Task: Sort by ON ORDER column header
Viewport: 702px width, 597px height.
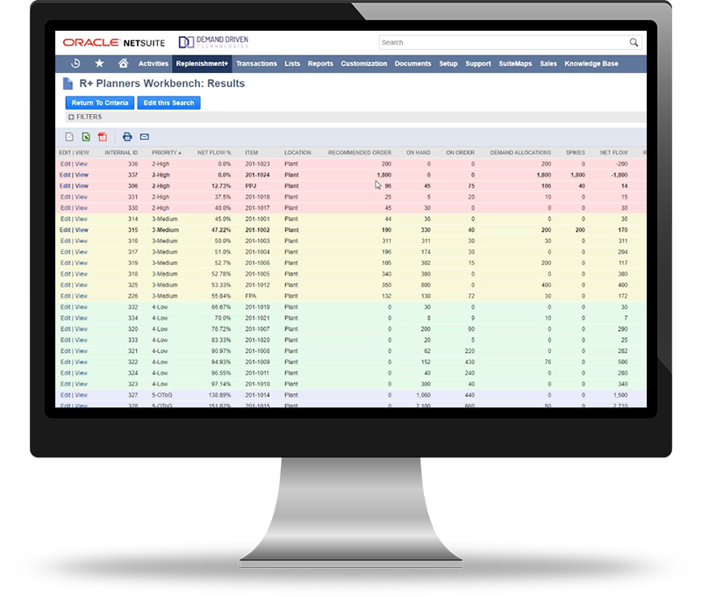Action: point(460,153)
